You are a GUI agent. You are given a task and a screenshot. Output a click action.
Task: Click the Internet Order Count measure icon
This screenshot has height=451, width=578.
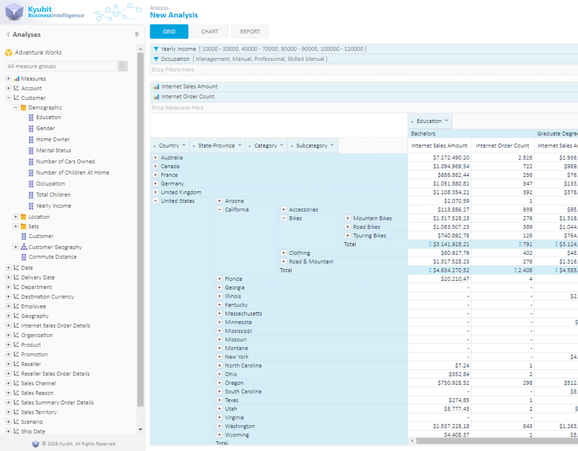(x=156, y=97)
